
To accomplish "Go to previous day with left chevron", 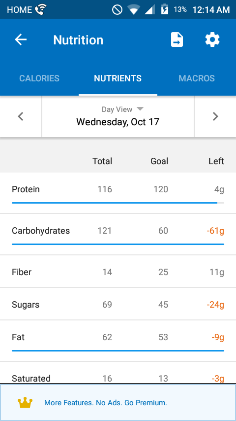I will click(x=21, y=116).
